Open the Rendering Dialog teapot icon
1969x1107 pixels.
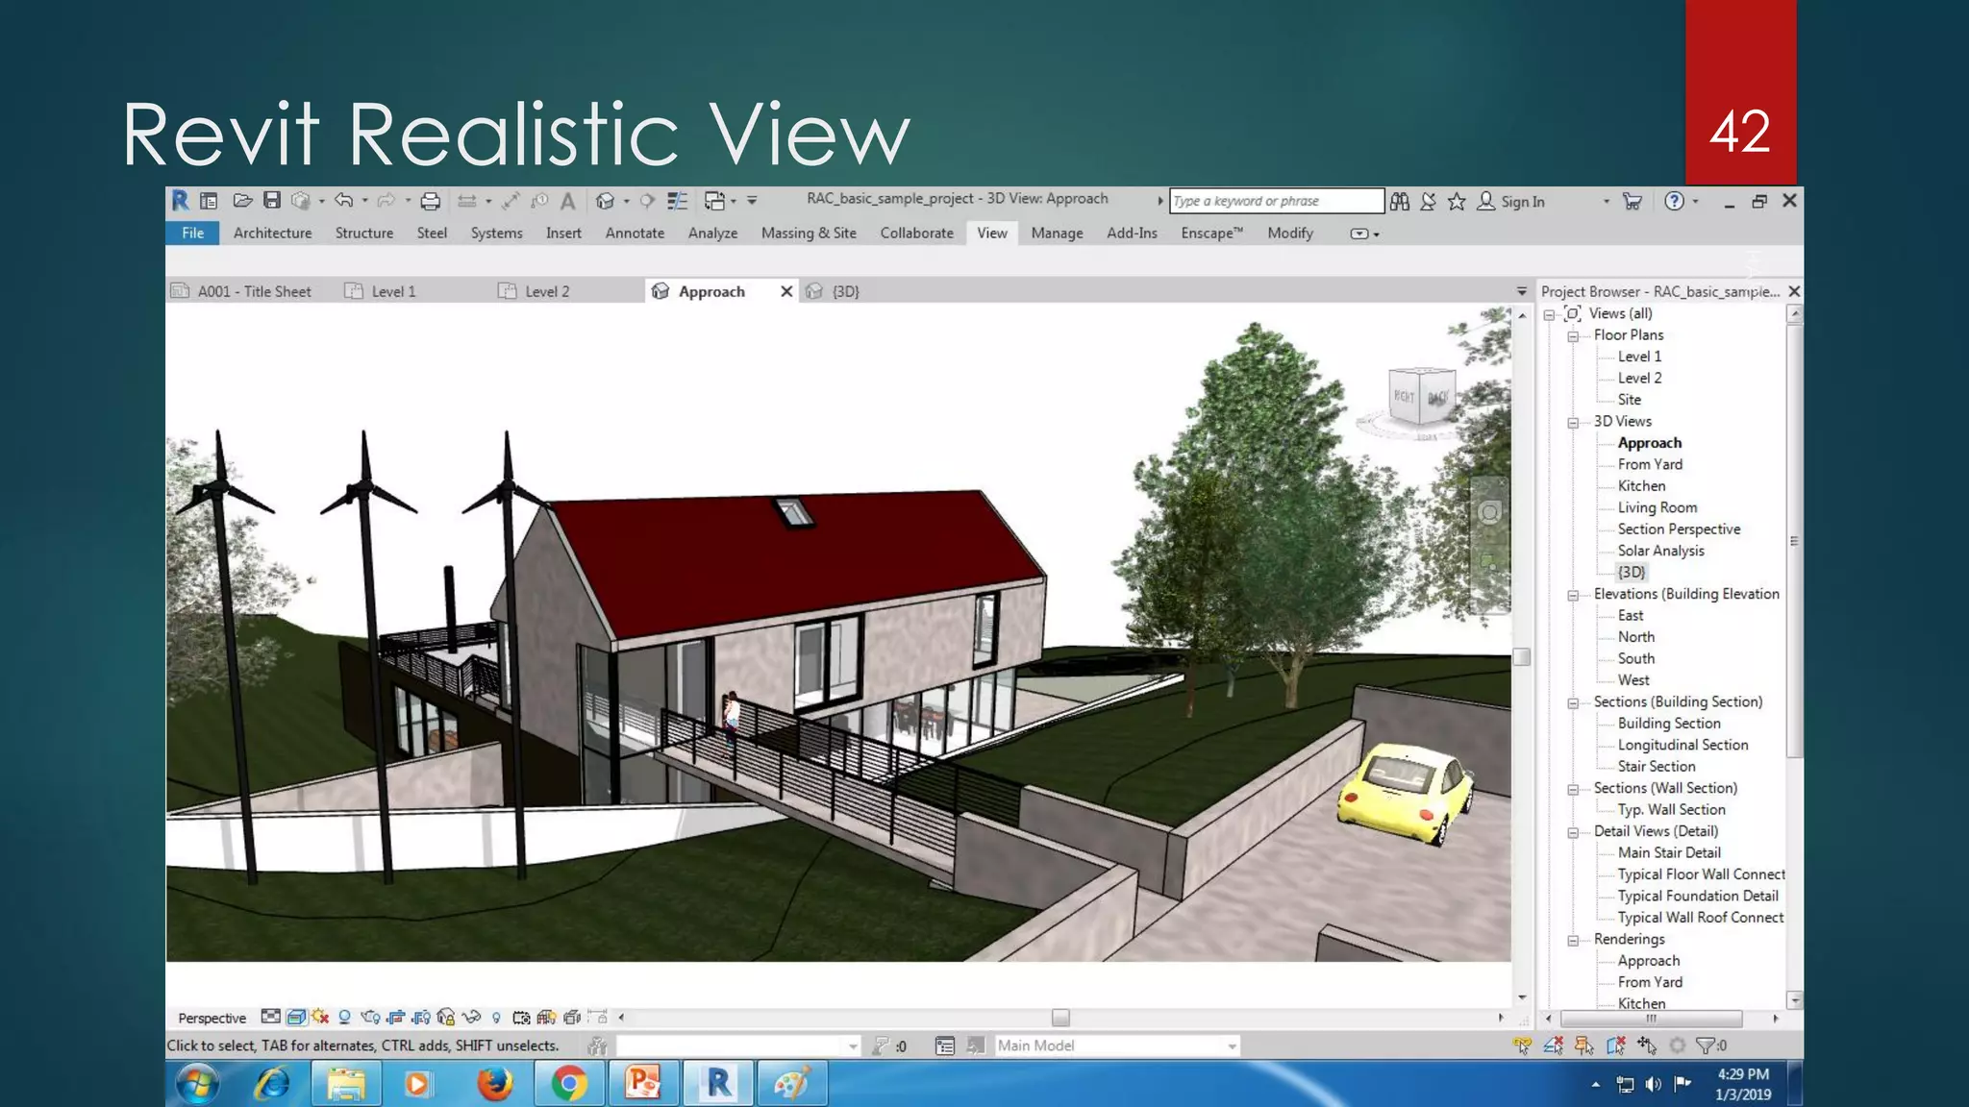click(x=370, y=1017)
